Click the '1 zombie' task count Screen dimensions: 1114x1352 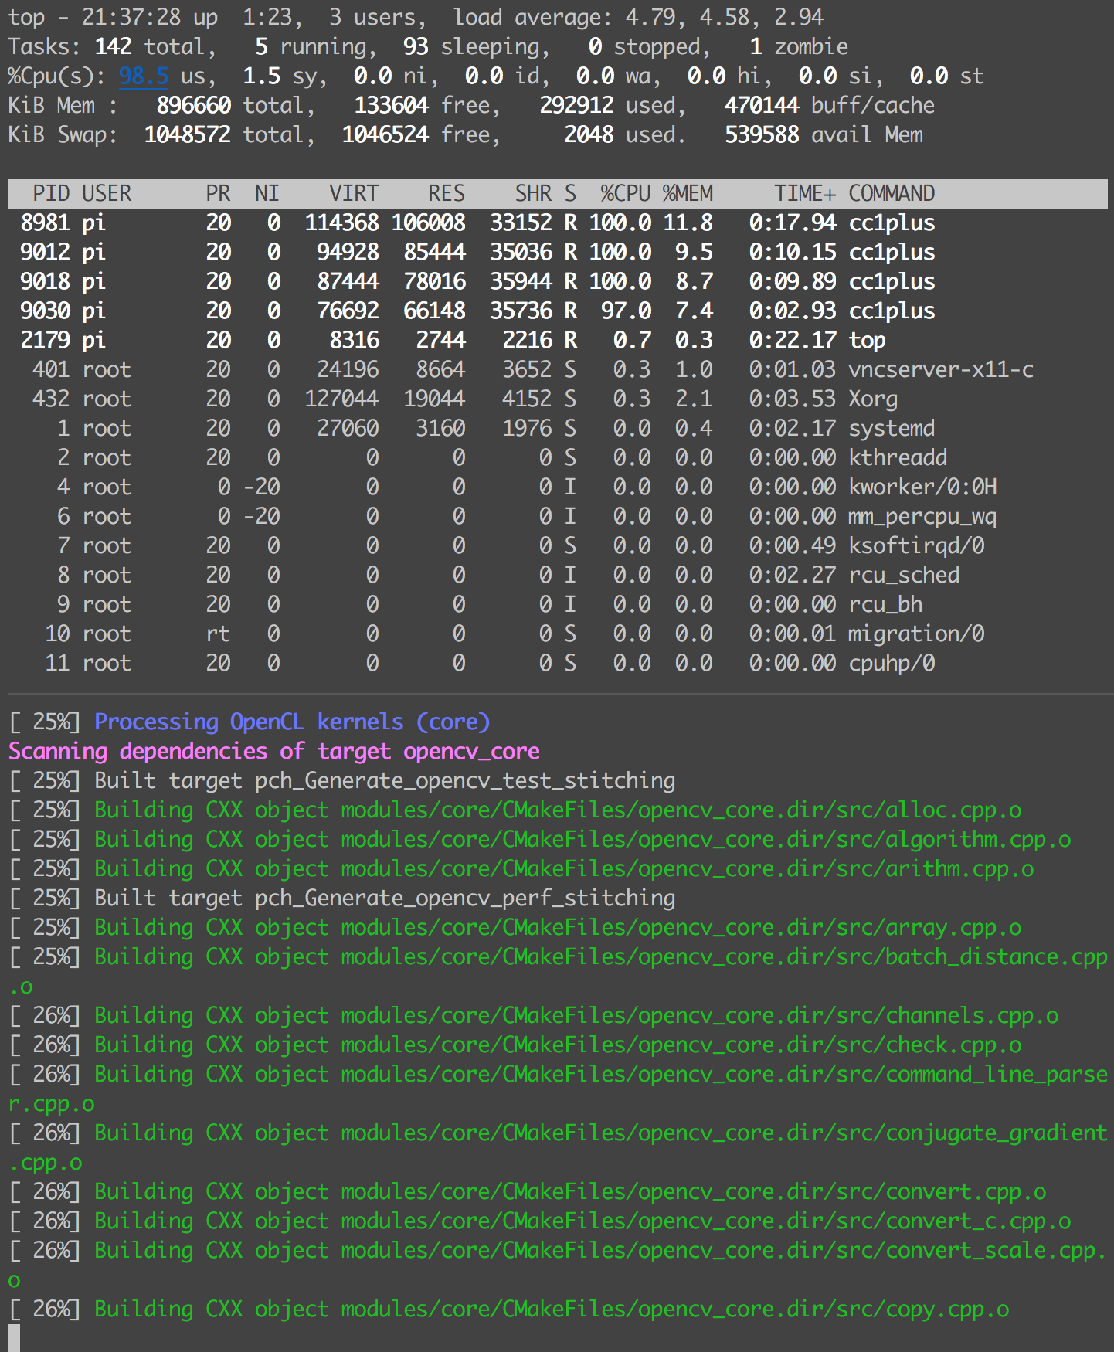(799, 46)
